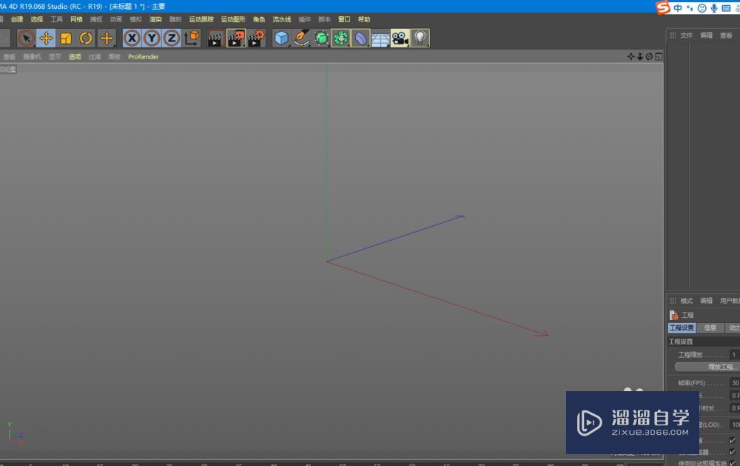The width and height of the screenshot is (740, 466).
Task: Add a Camera object
Action: 400,39
